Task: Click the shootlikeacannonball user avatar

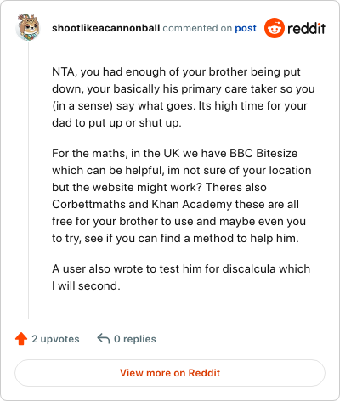Action: pos(28,27)
